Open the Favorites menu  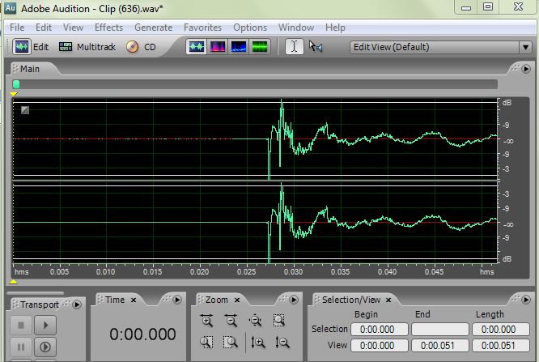tap(202, 28)
